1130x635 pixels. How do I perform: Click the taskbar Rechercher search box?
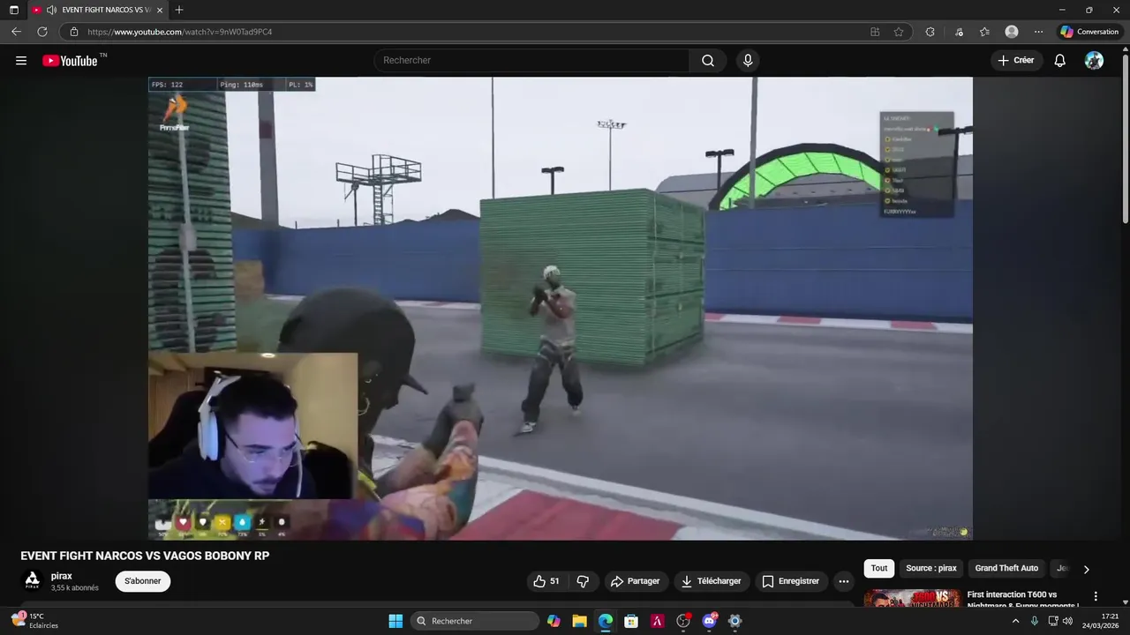(x=475, y=621)
